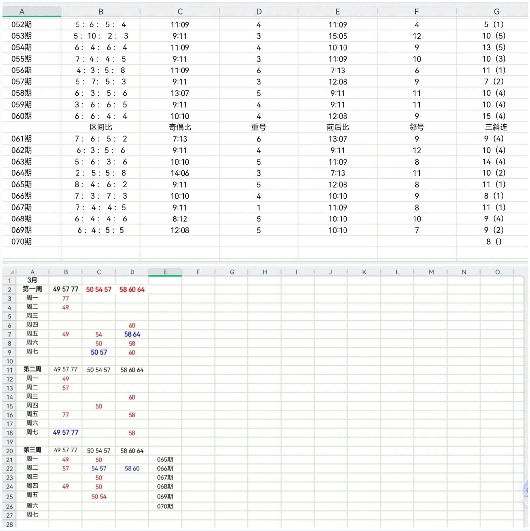Click red 58 60 64 in row 2
This screenshot has width=530, height=531.
point(132,290)
